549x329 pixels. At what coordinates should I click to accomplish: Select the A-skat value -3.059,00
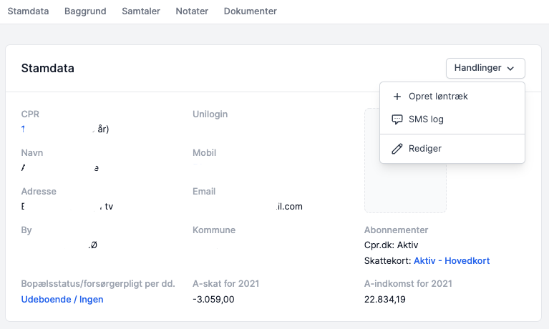[x=213, y=300]
